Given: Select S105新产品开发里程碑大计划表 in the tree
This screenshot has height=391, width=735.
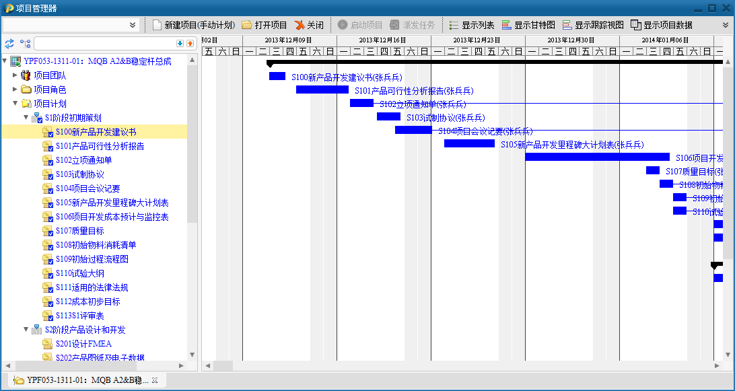Looking at the screenshot, I should tap(112, 203).
